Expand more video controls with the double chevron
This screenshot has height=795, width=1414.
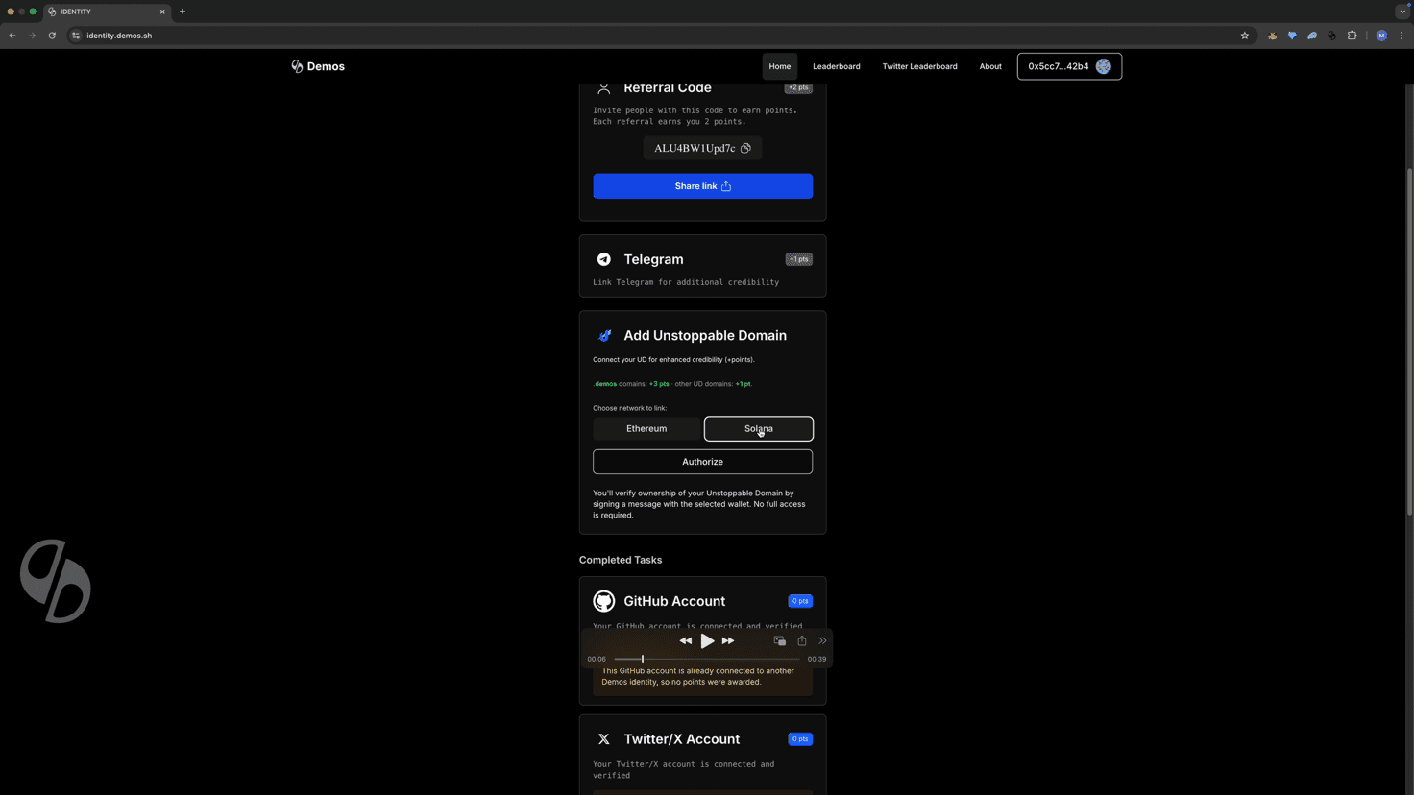[x=822, y=640]
